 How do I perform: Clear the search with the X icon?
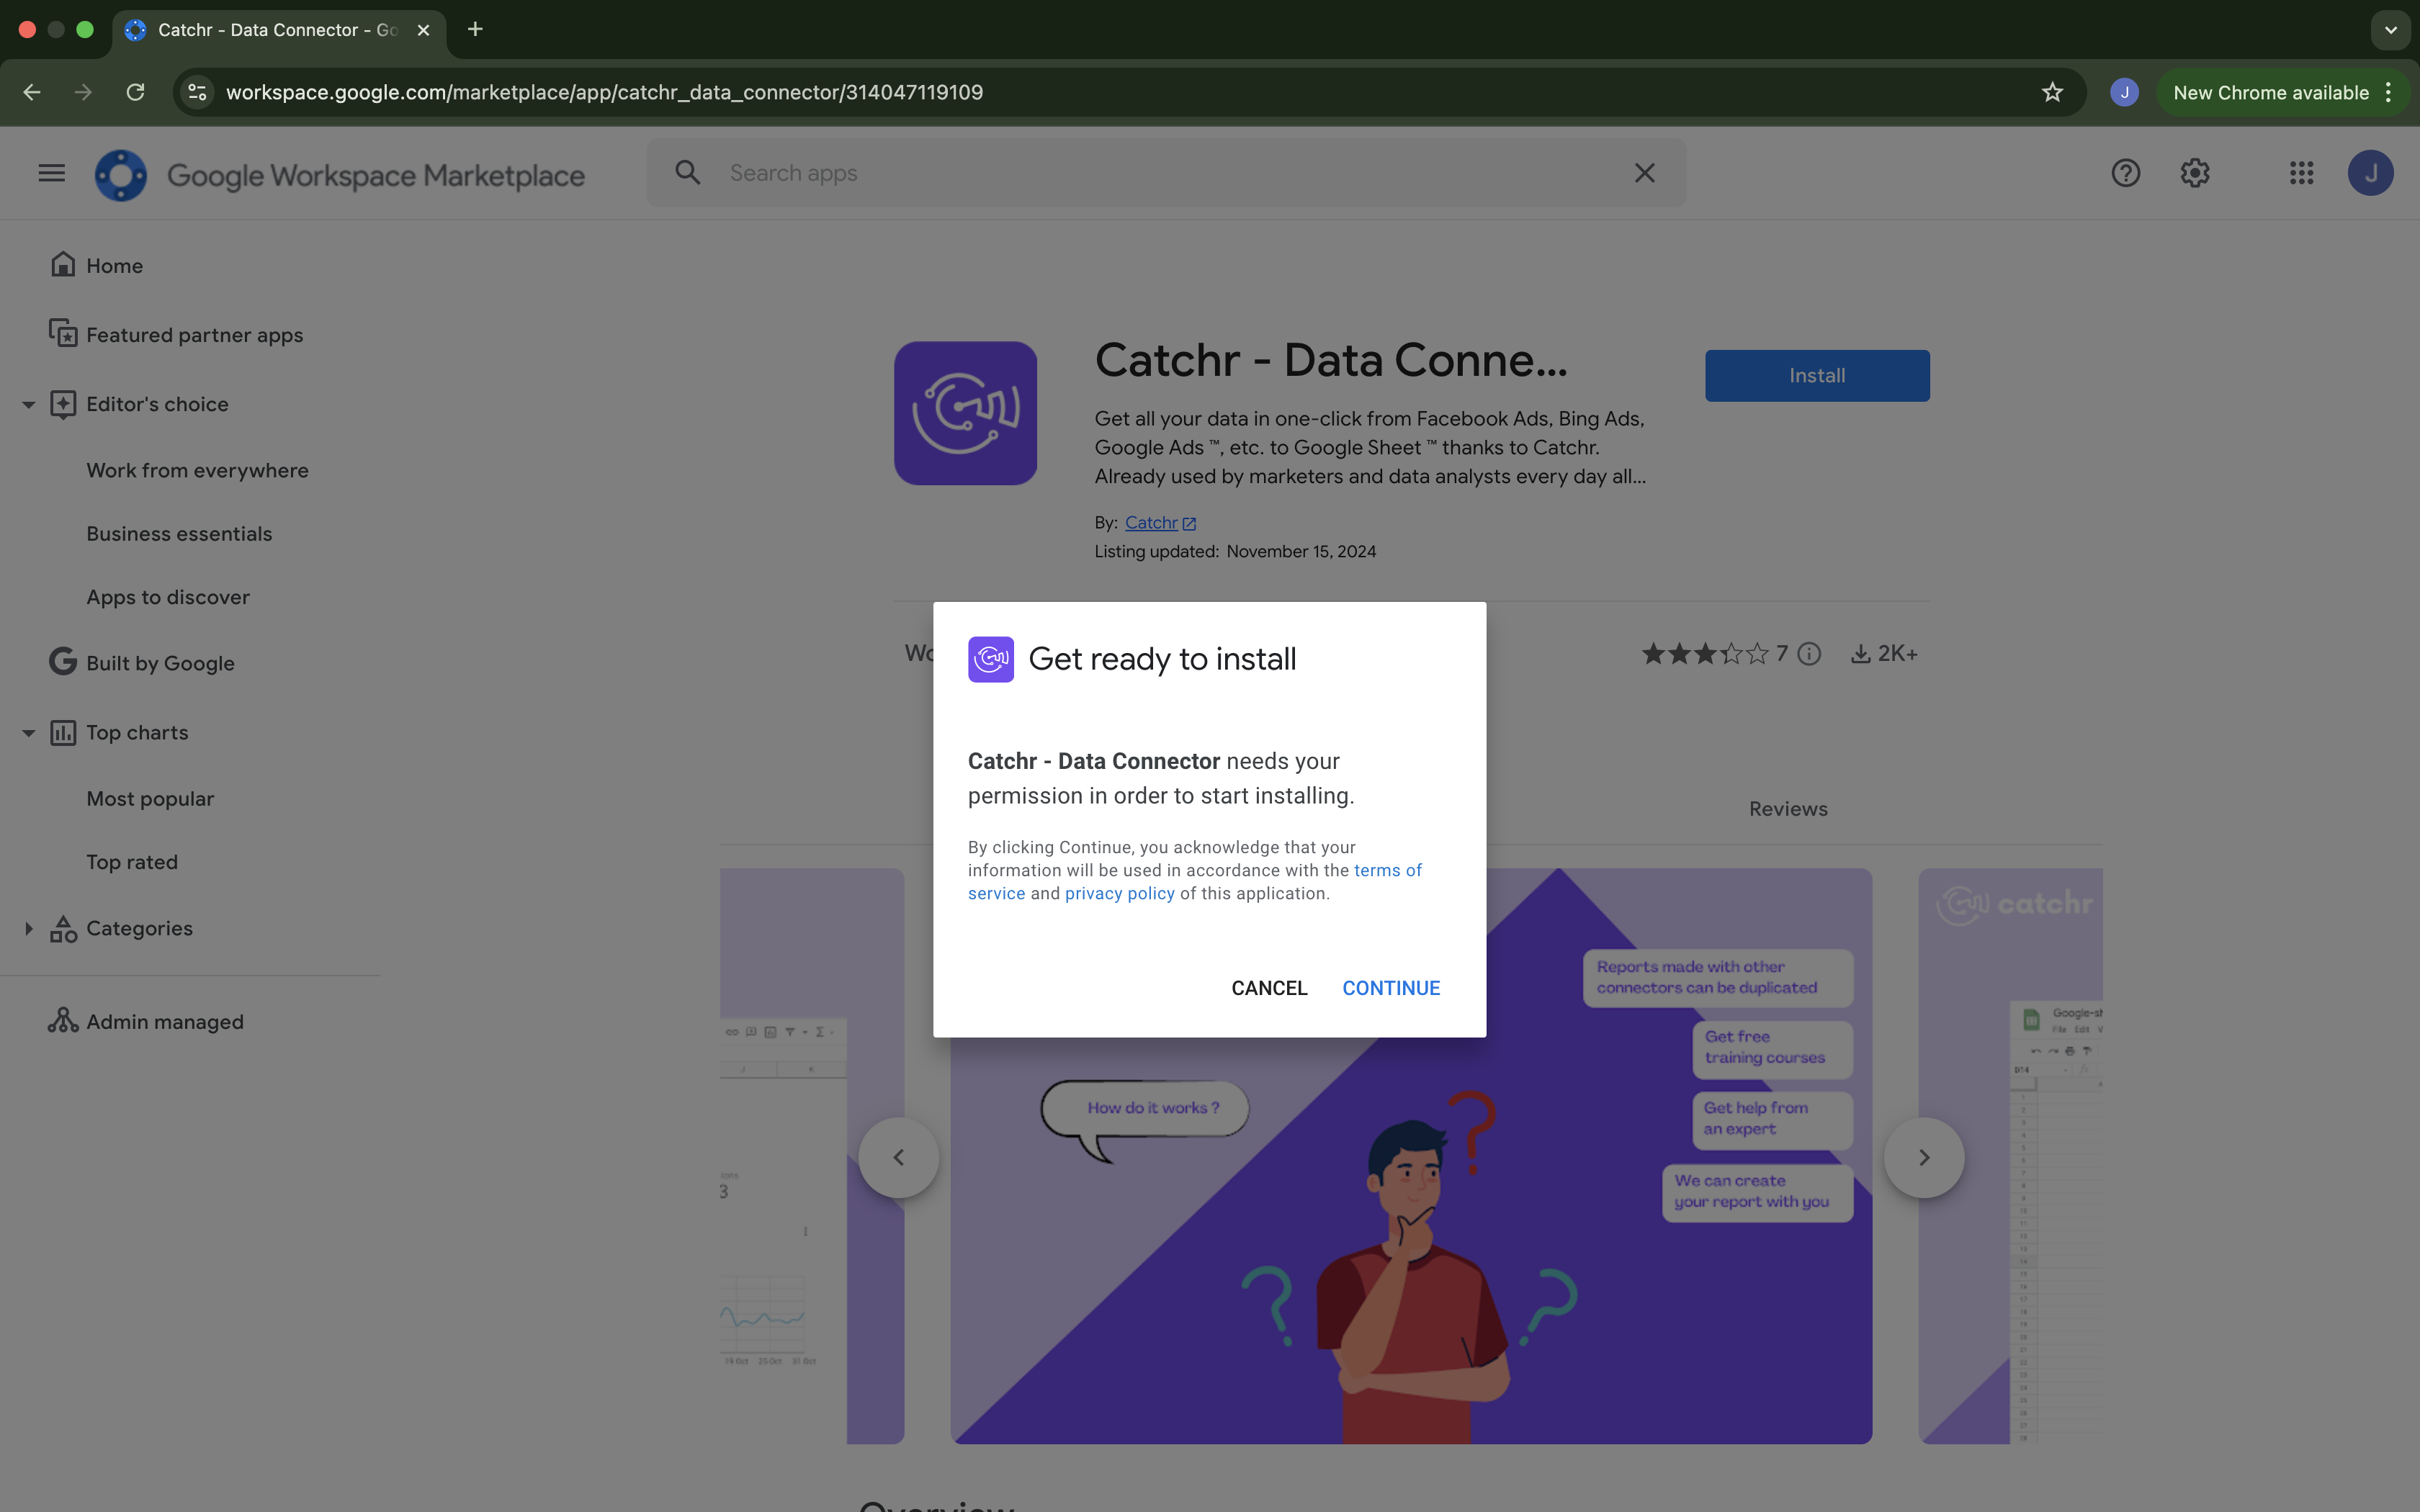tap(1645, 173)
